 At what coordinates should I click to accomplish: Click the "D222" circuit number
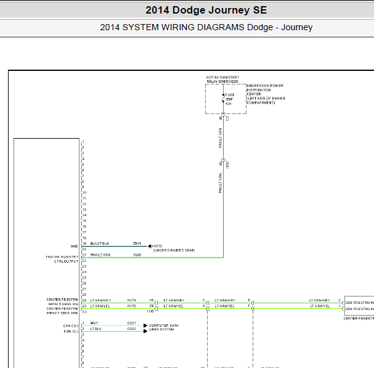pos(132,329)
